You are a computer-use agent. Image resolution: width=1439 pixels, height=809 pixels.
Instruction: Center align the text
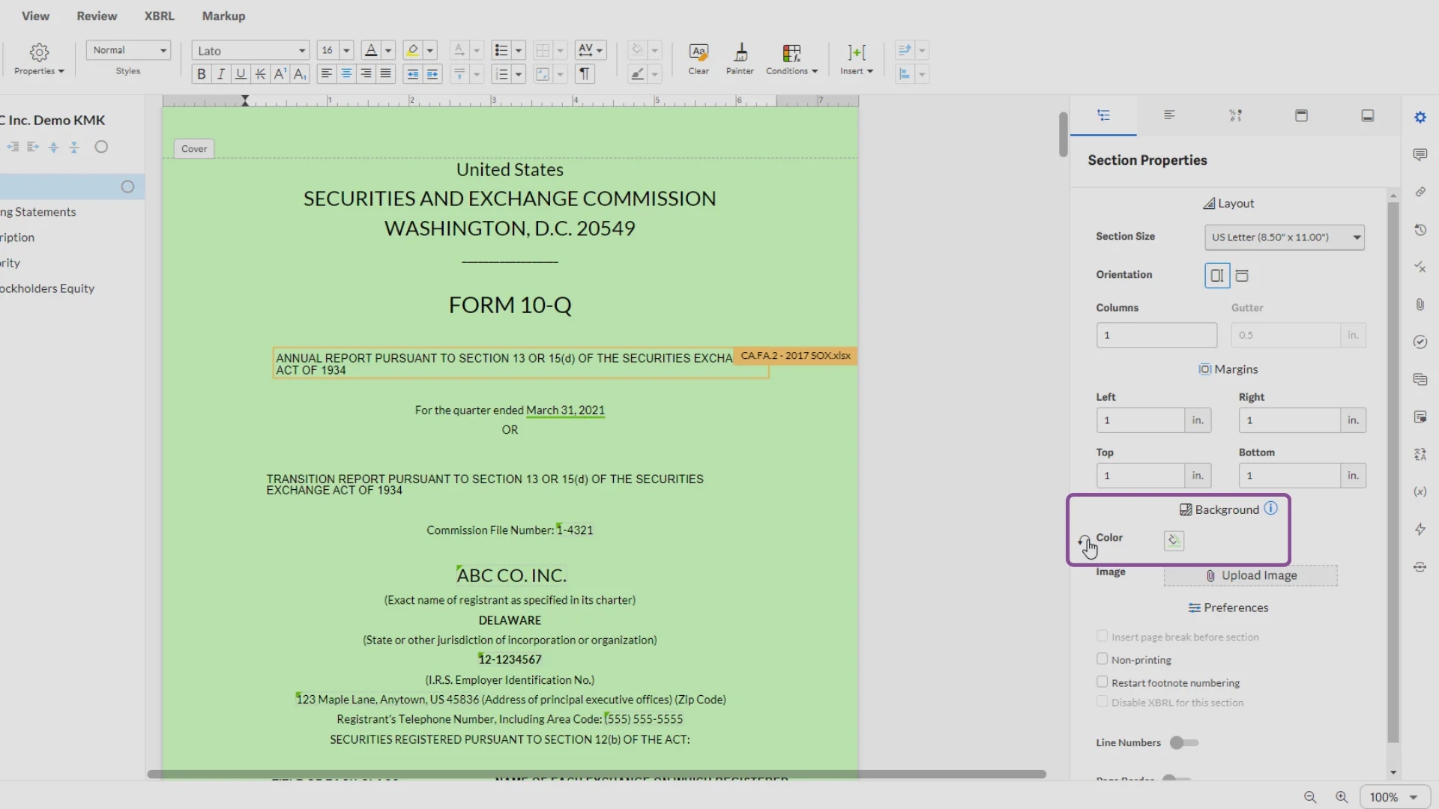[346, 74]
